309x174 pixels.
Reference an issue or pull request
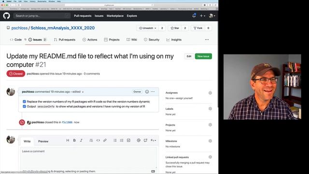coord(145,140)
